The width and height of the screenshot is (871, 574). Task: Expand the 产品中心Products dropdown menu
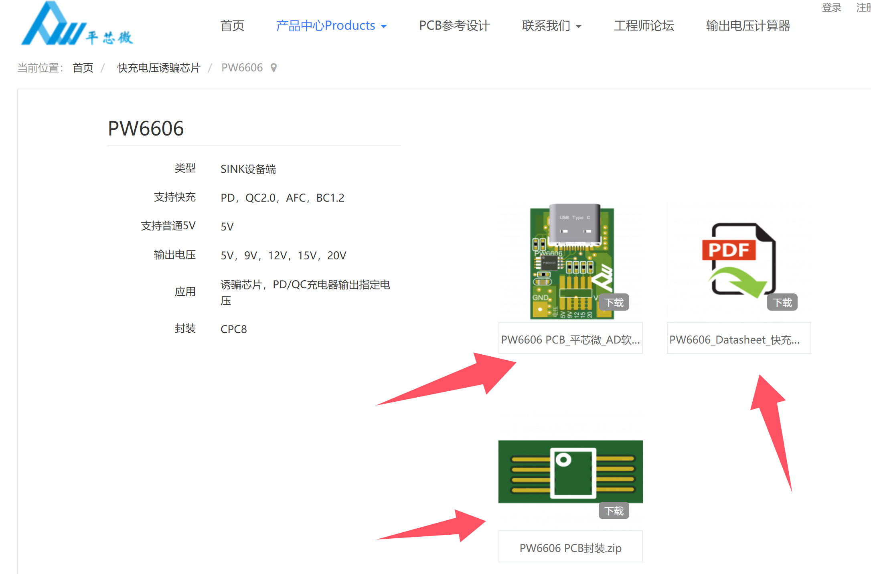tap(326, 26)
